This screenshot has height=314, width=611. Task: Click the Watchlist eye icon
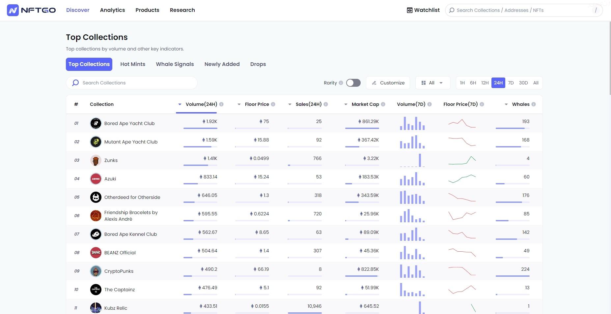[409, 10]
